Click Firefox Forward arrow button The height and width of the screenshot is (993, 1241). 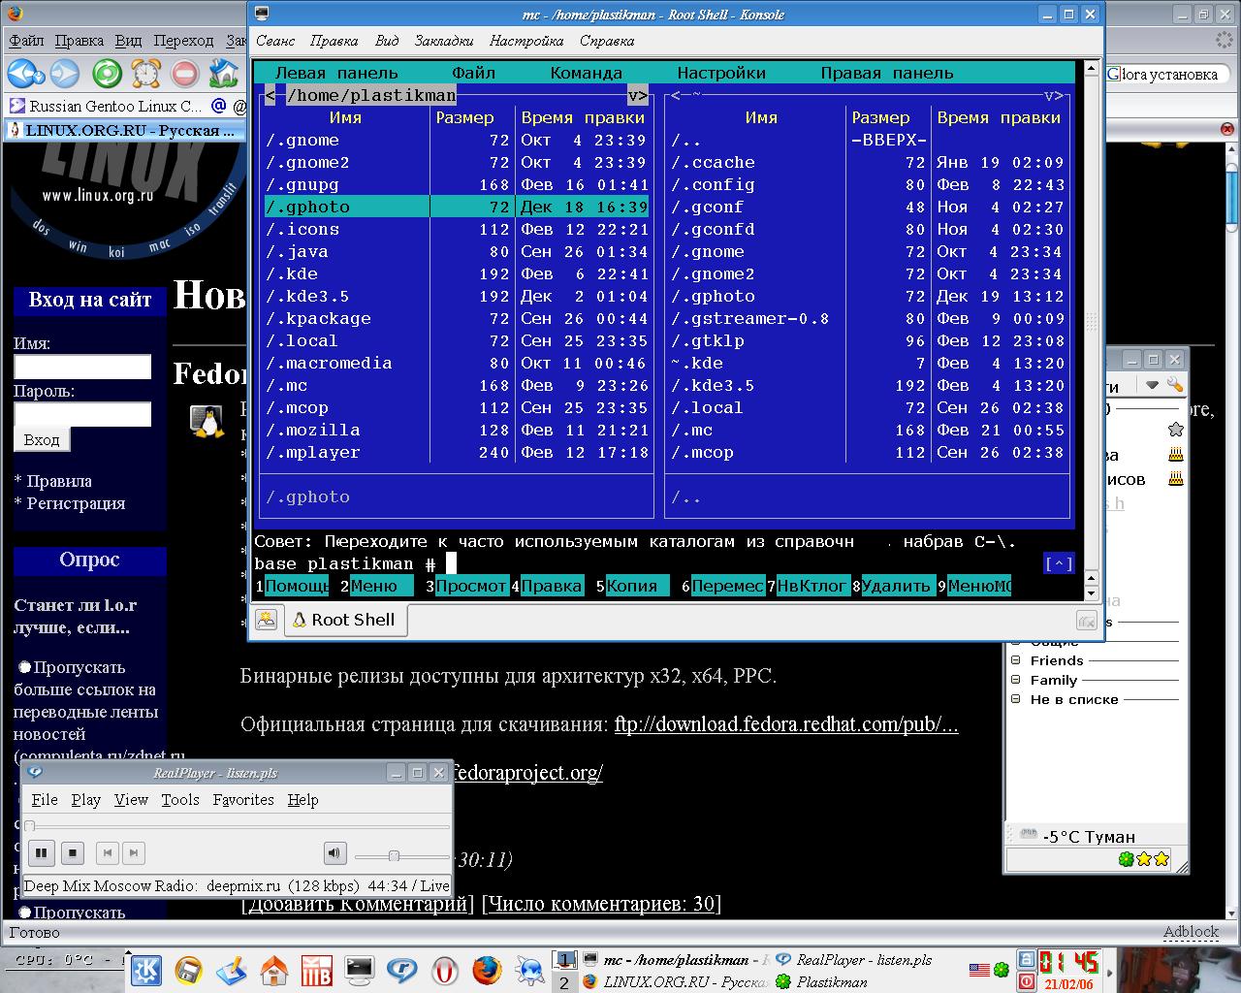coord(64,73)
